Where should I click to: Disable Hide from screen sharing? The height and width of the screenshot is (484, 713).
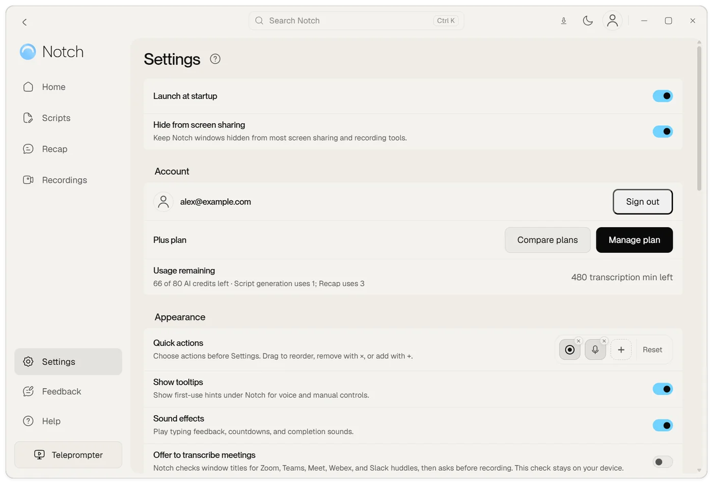point(663,131)
